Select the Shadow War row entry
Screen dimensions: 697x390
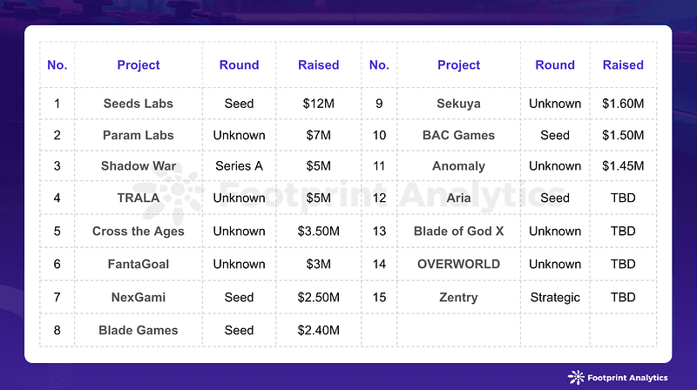coord(139,165)
